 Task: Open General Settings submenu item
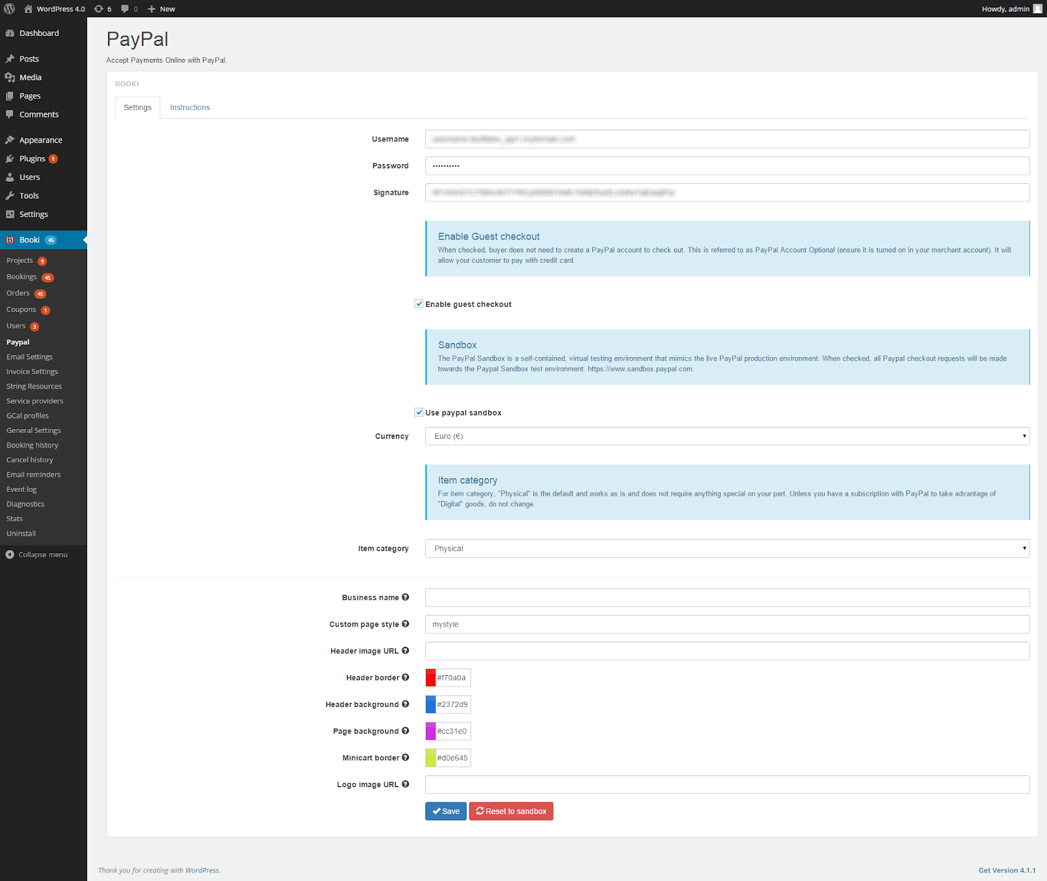click(x=33, y=430)
